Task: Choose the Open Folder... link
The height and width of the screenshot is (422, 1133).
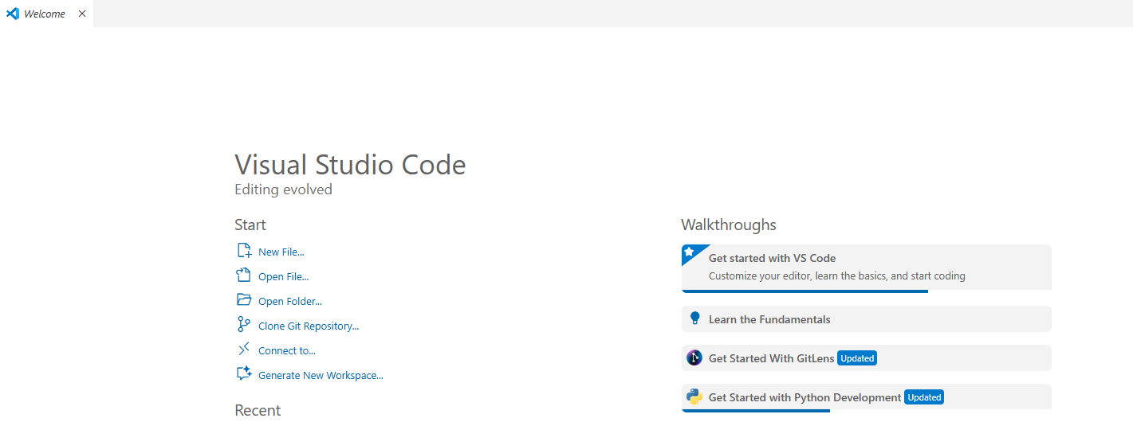Action: pyautogui.click(x=290, y=301)
